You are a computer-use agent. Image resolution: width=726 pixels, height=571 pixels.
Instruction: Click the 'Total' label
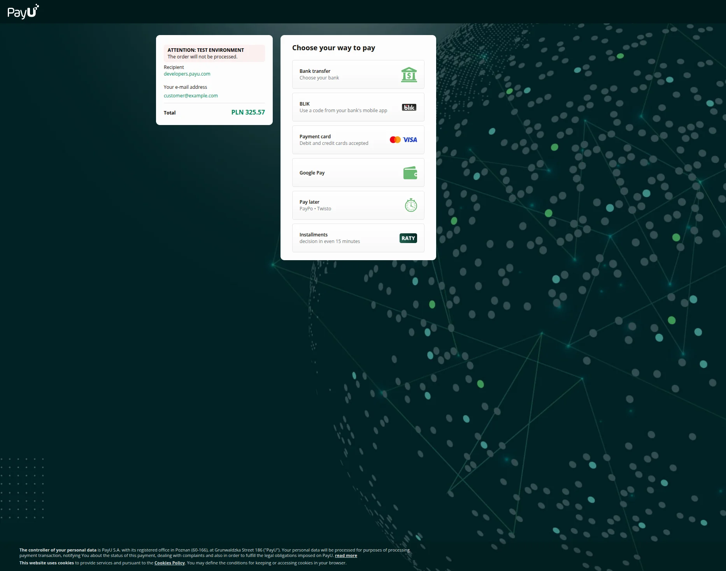point(170,113)
